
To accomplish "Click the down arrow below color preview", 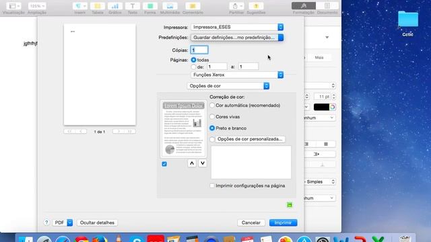I will pyautogui.click(x=203, y=163).
